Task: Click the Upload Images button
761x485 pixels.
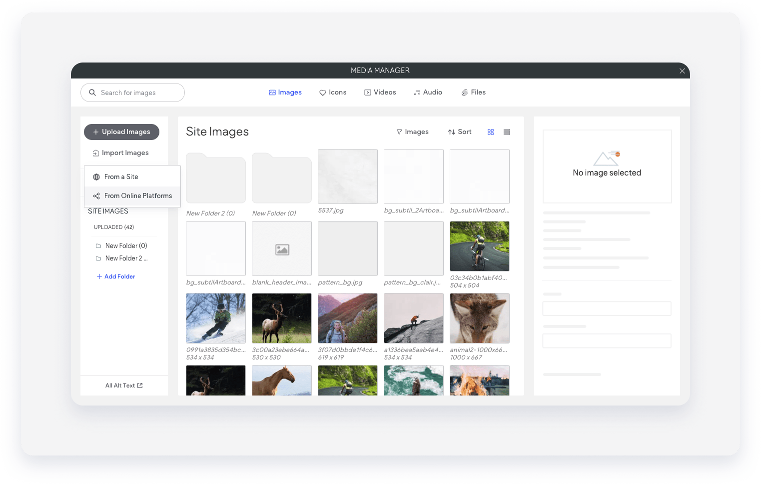Action: click(x=121, y=132)
